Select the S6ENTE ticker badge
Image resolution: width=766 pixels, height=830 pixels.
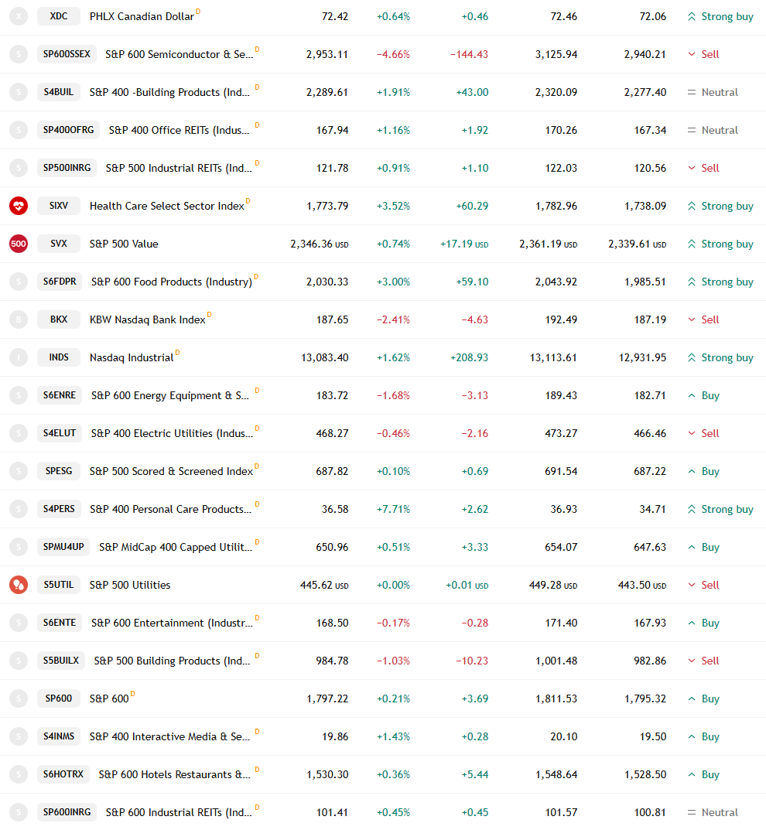60,623
